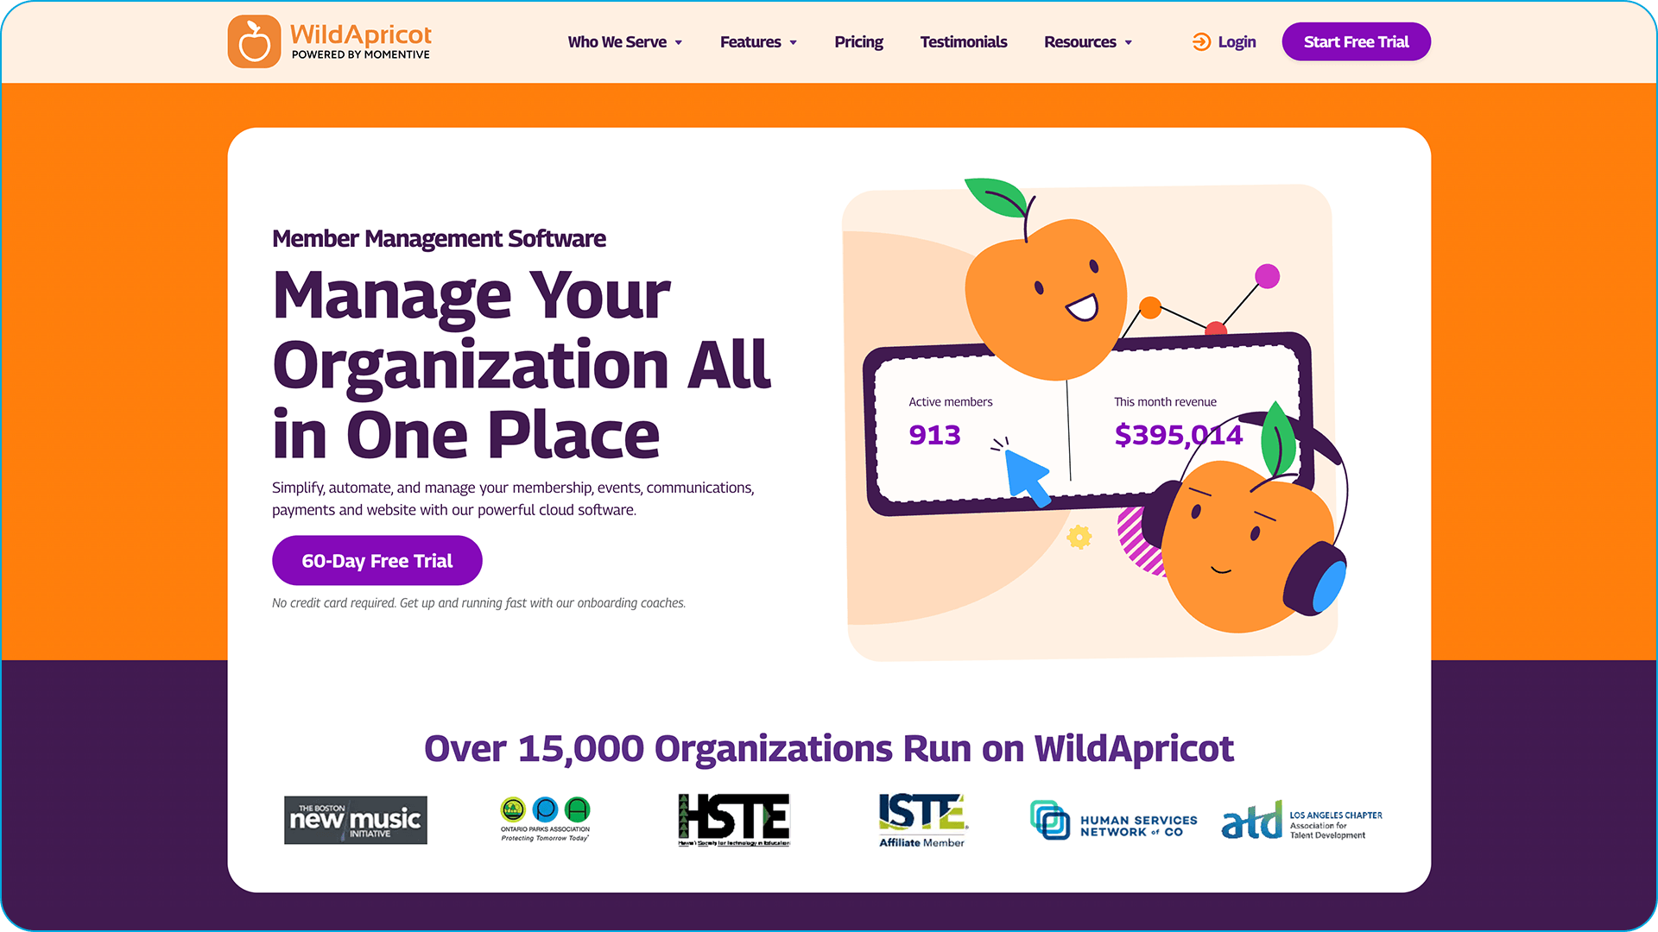Viewport: 1658px width, 932px height.
Task: Expand the Features dropdown arrow
Action: (793, 42)
